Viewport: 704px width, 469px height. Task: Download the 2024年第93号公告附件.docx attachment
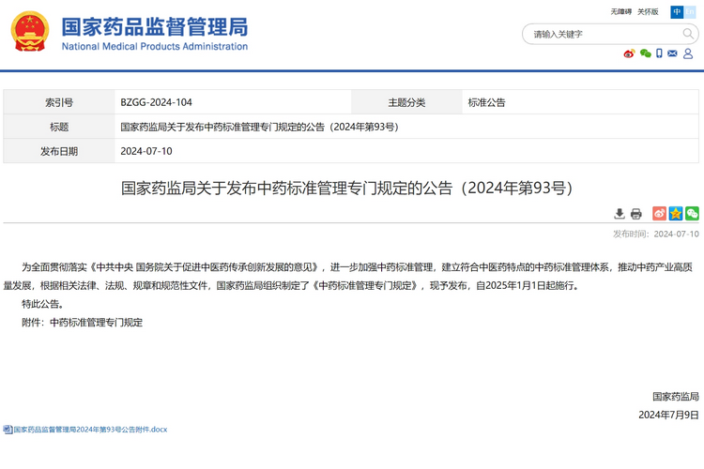point(90,430)
